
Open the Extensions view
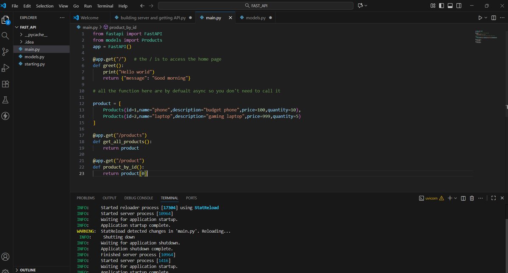click(5, 84)
